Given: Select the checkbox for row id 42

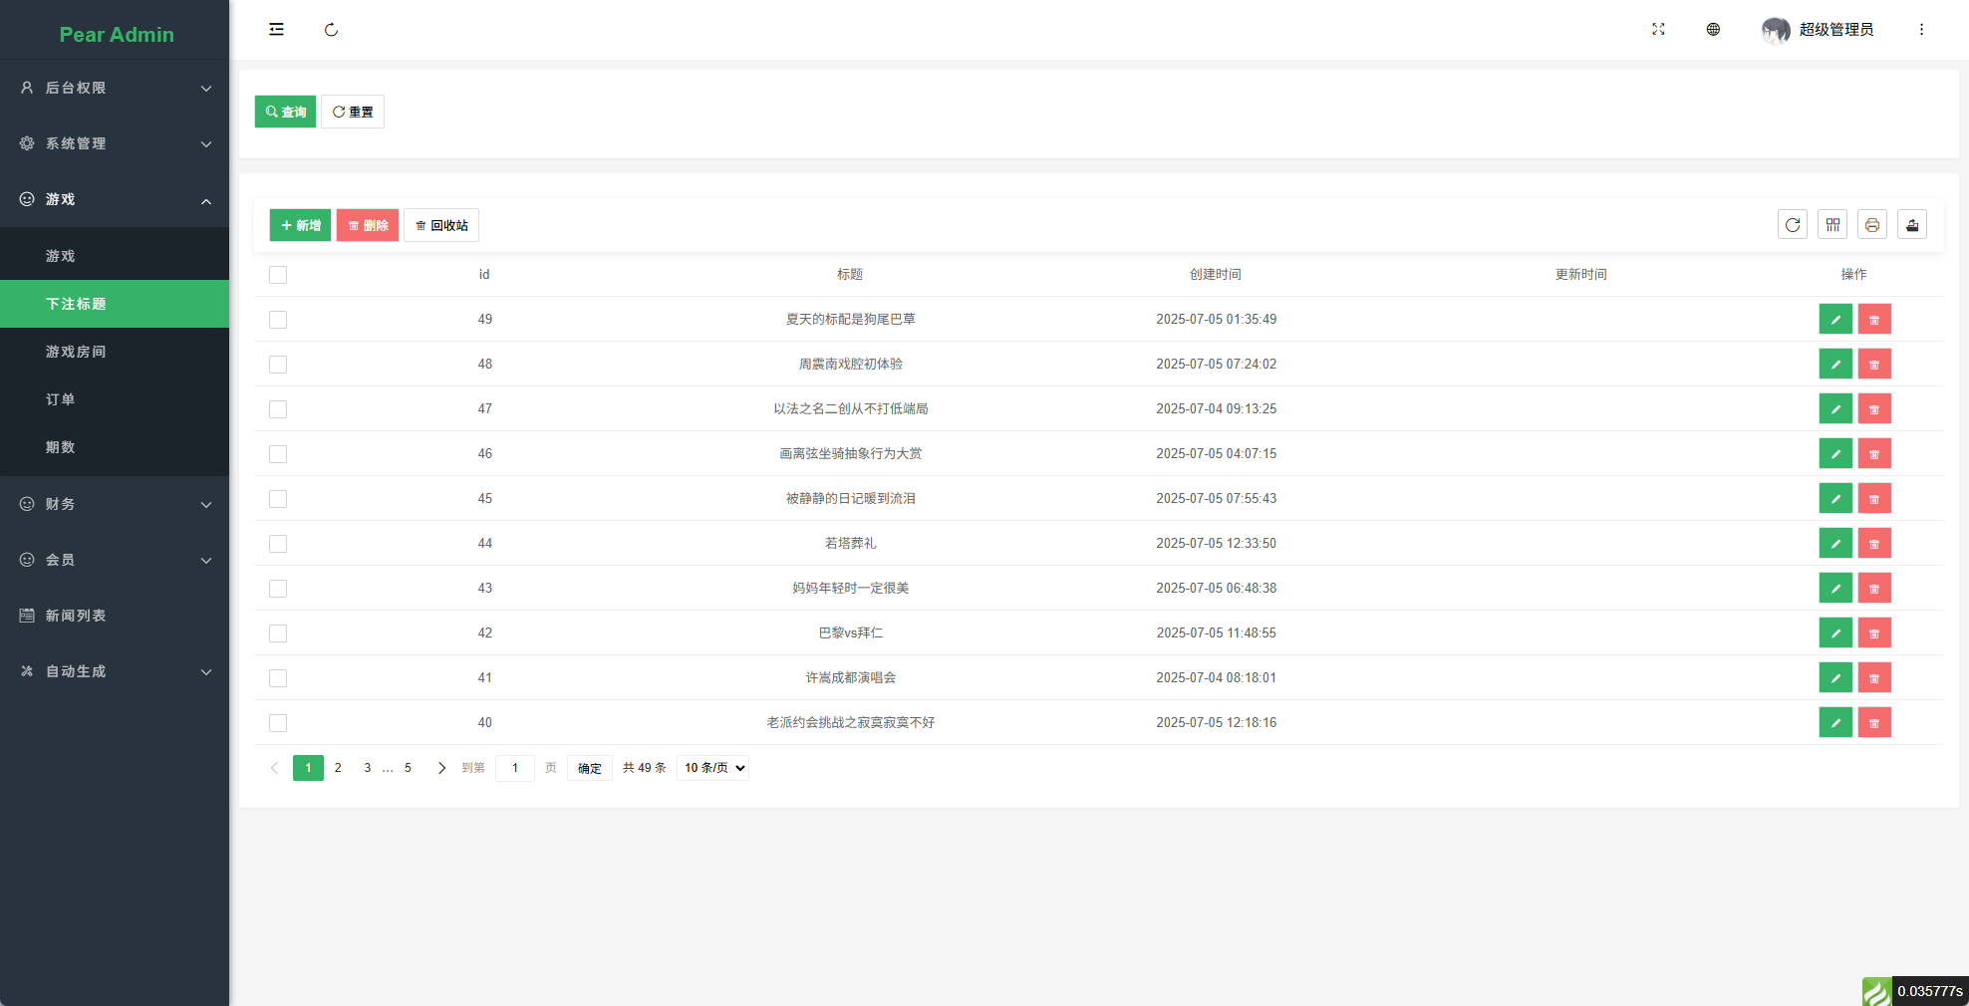Looking at the screenshot, I should 278,633.
